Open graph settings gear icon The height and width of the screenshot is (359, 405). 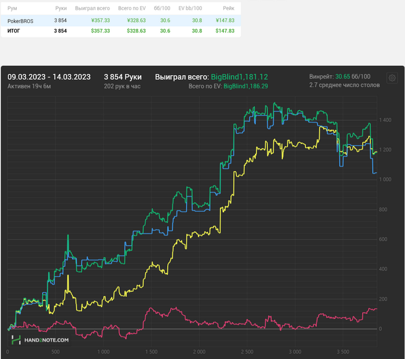pos(392,77)
